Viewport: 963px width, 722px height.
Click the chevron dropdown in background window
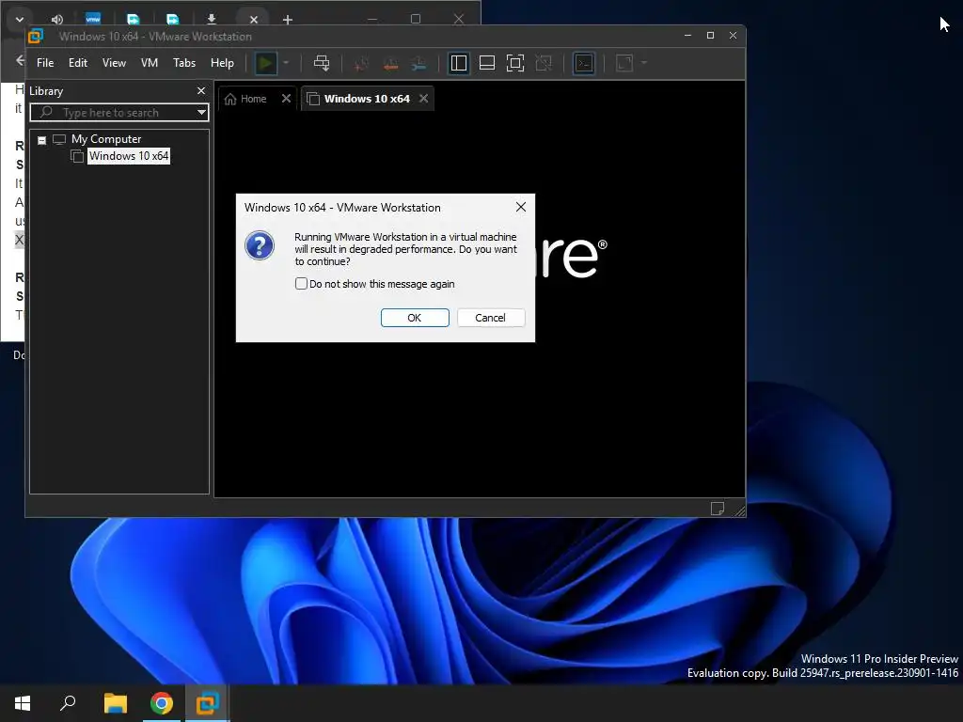[x=20, y=20]
